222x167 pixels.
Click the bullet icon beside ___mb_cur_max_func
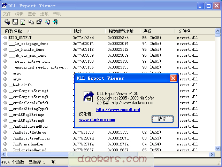pyautogui.click(x=5, y=55)
